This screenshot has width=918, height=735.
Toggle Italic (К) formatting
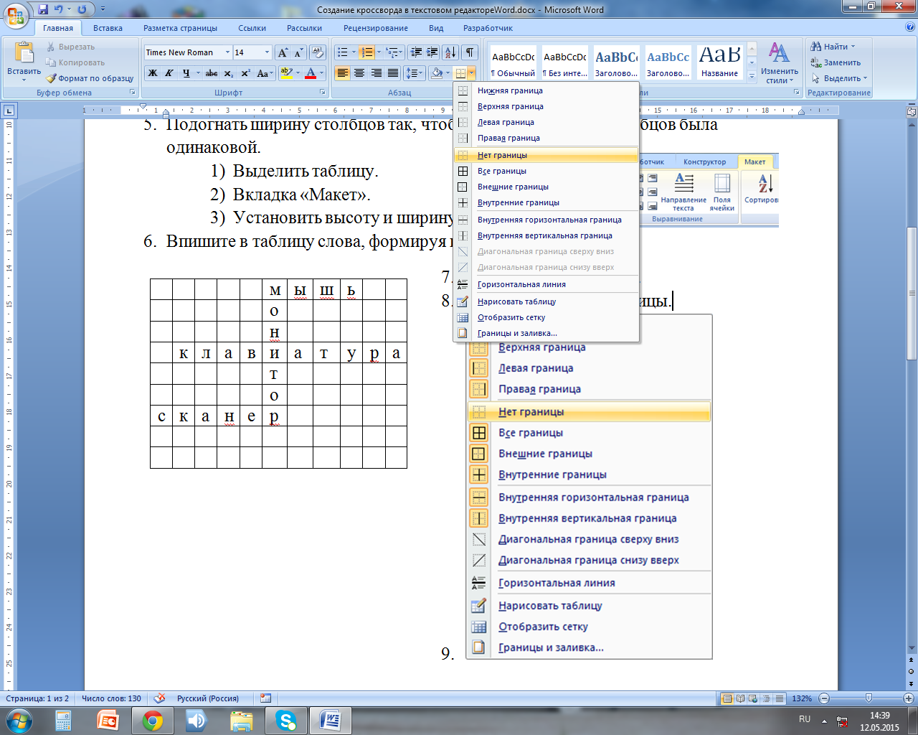point(169,73)
